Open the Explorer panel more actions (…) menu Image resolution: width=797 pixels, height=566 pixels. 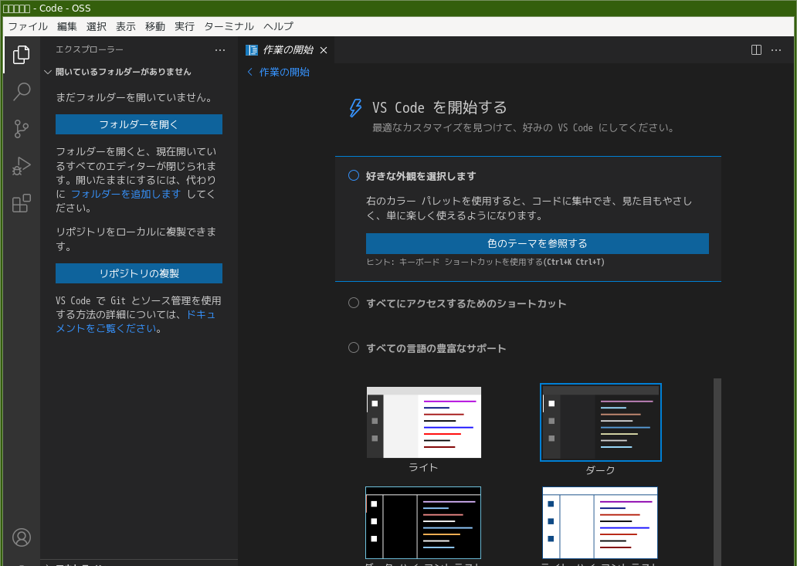220,49
